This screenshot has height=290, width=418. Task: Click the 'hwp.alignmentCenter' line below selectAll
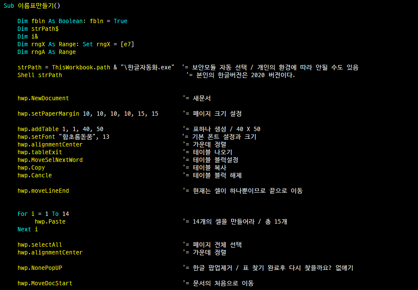point(50,252)
